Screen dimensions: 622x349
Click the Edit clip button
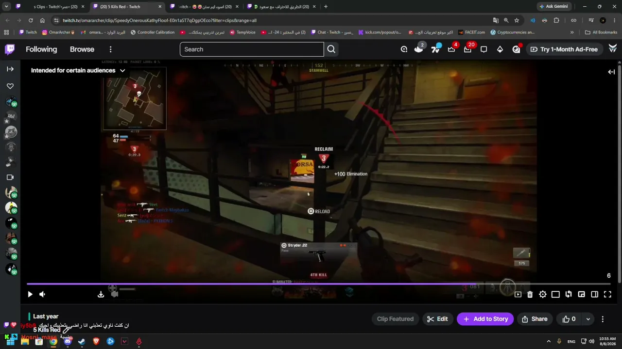(x=437, y=319)
